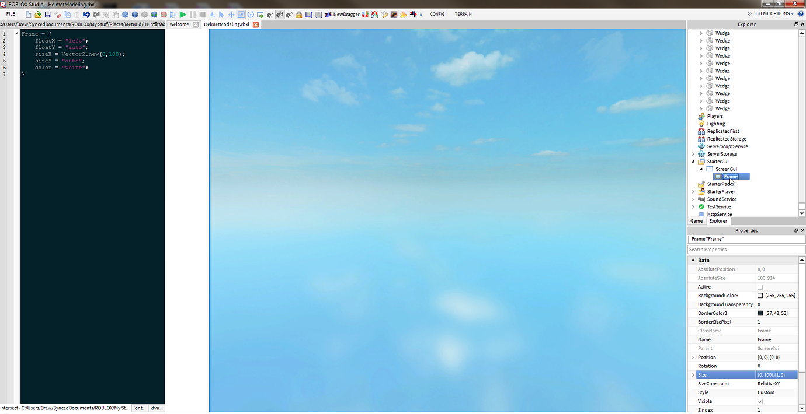The image size is (806, 414).
Task: Click the padlock Lock tool icon
Action: point(299,15)
